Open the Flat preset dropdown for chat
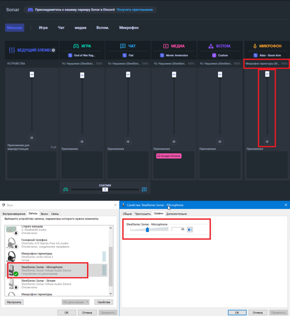The width and height of the screenshot is (290, 316). pos(128,55)
